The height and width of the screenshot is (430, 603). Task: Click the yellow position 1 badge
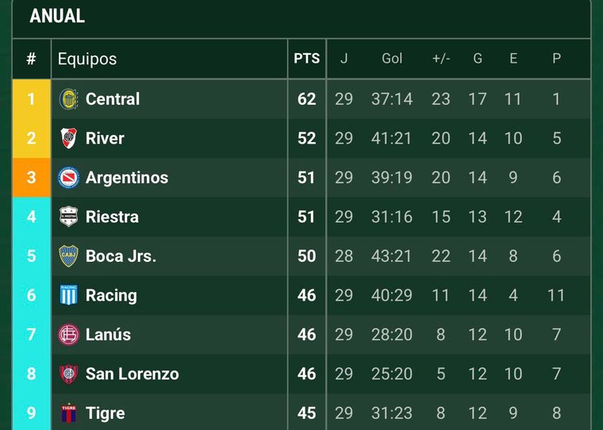(x=32, y=99)
